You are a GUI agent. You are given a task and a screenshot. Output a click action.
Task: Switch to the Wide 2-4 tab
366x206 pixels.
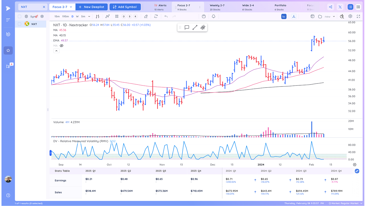(248, 7)
